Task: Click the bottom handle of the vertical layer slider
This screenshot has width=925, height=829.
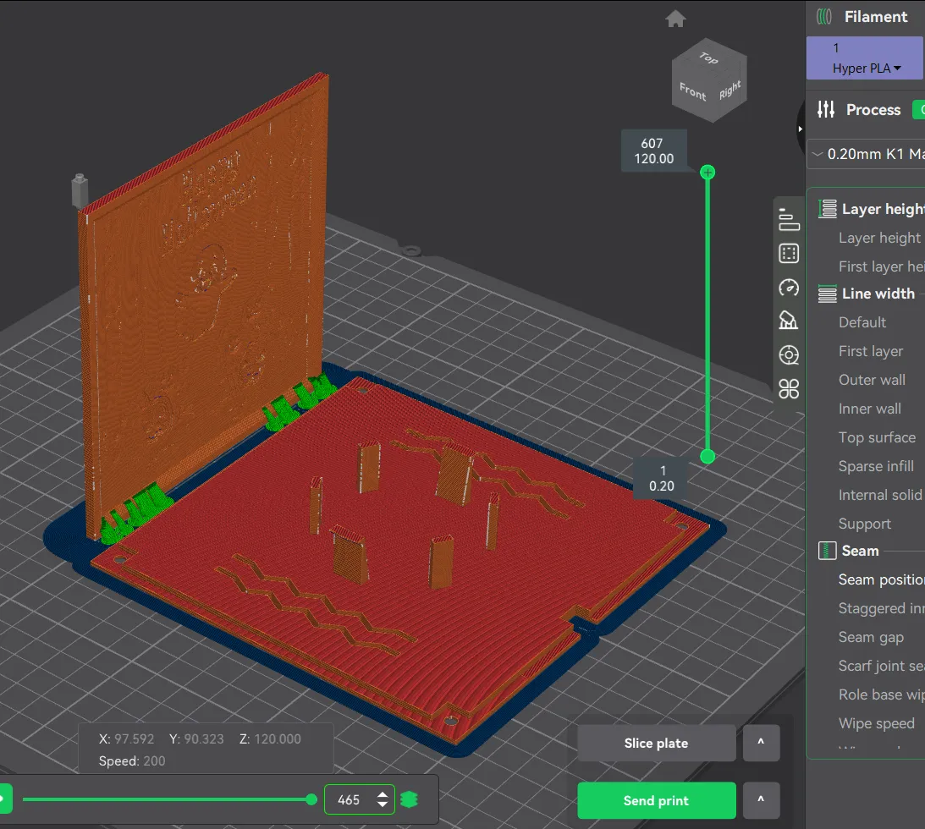Action: 708,456
